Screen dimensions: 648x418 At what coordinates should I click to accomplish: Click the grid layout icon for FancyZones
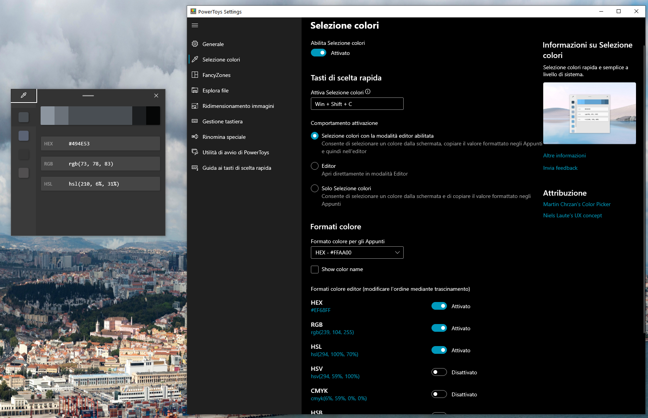(x=195, y=75)
